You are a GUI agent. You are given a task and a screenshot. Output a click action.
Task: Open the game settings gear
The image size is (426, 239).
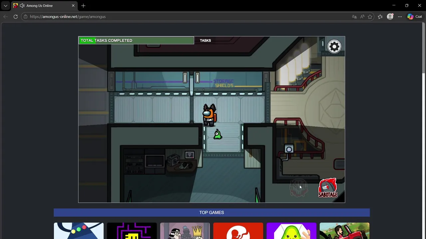[334, 46]
